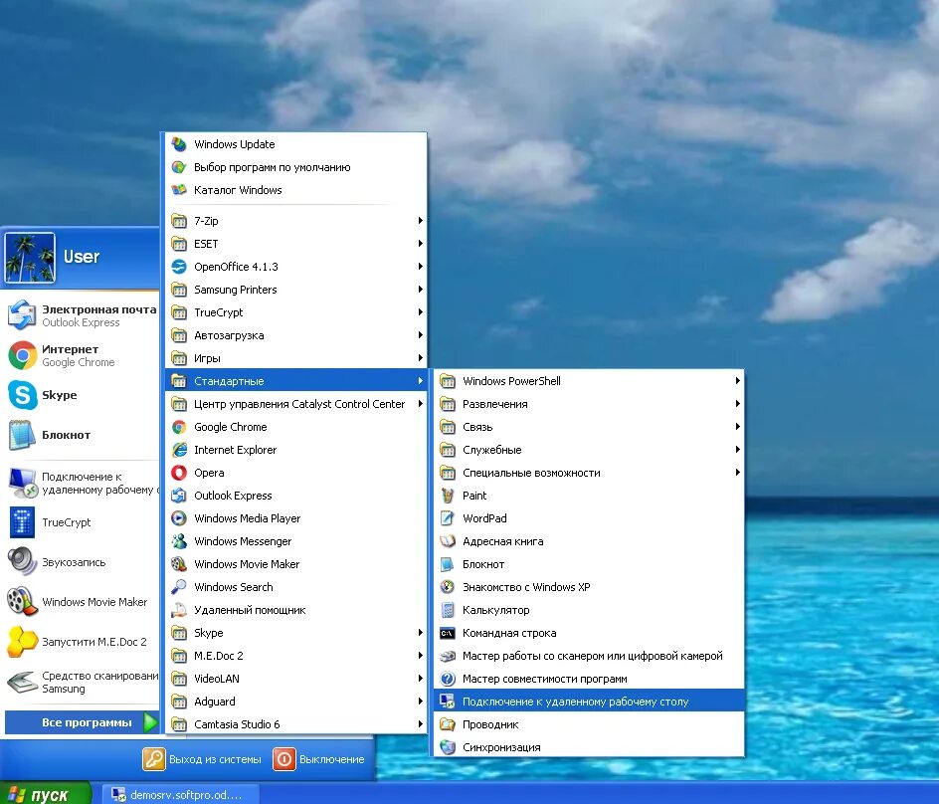Open the Outlook Express icon in programs list
939x804 pixels.
(x=178, y=496)
